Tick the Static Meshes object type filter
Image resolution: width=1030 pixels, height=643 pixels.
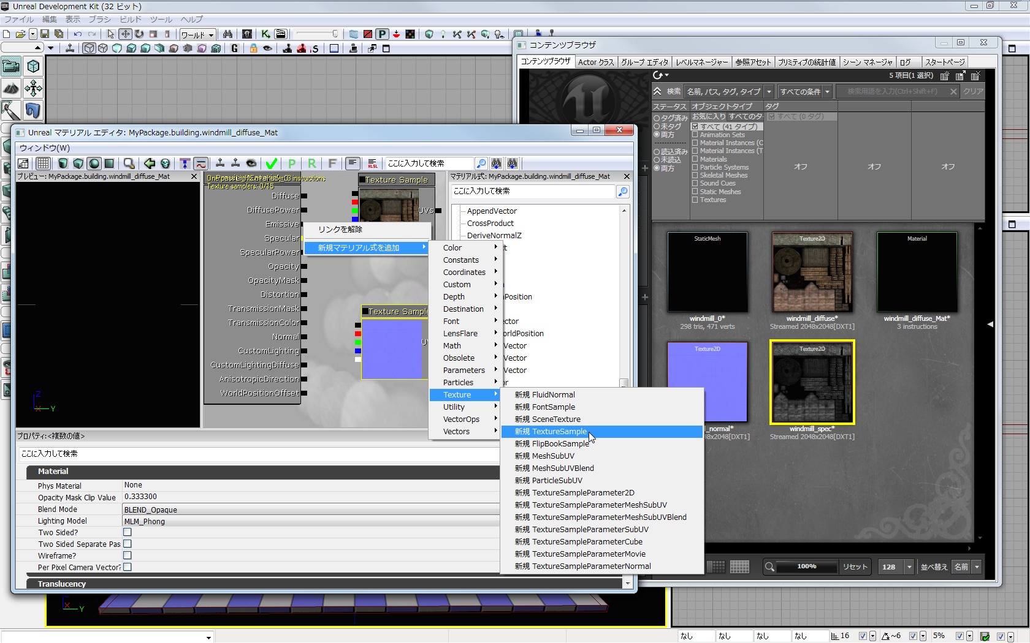[695, 192]
